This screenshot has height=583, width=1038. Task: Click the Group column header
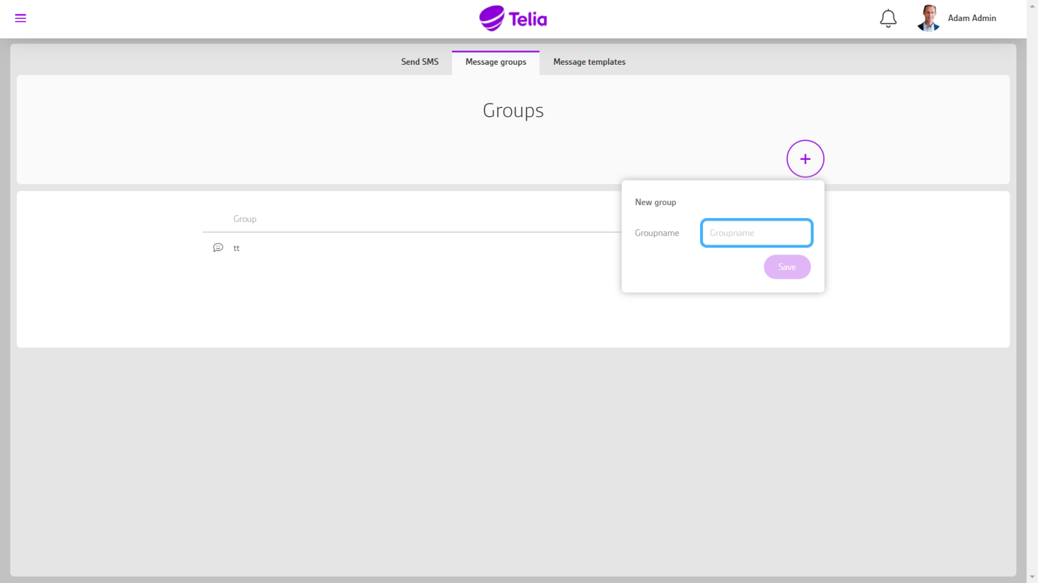tap(245, 219)
